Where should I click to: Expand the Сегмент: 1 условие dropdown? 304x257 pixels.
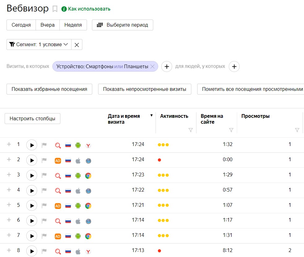pos(39,44)
